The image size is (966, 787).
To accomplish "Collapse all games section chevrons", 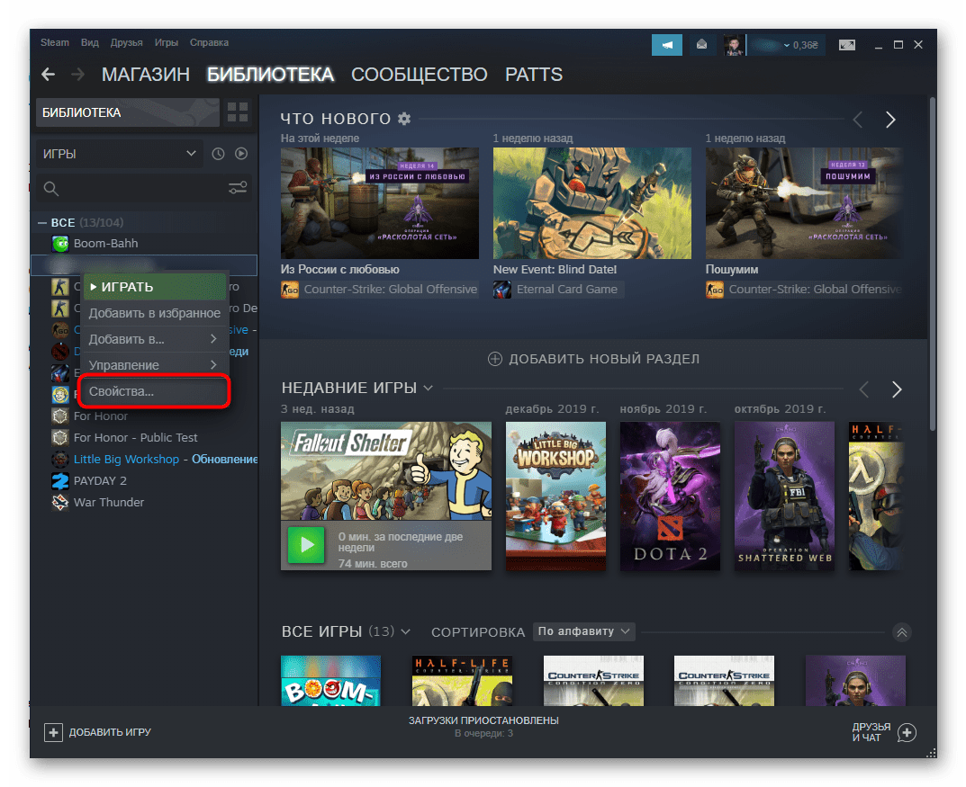I will coord(902,632).
